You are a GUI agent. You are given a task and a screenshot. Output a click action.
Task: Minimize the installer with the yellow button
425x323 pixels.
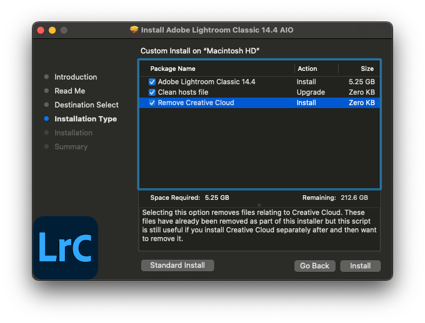coord(52,30)
